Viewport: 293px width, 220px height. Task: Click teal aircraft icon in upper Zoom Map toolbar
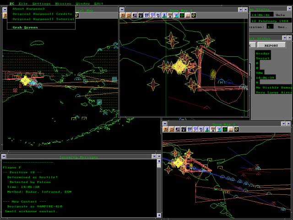pos(176,15)
